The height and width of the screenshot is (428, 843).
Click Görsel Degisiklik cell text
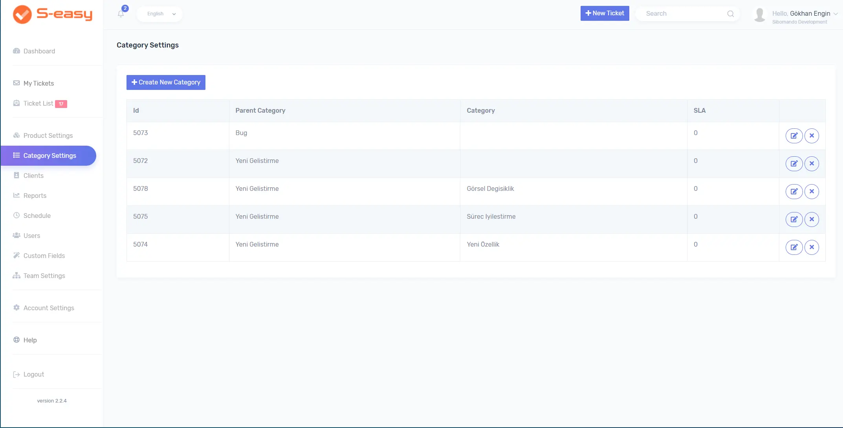click(490, 188)
